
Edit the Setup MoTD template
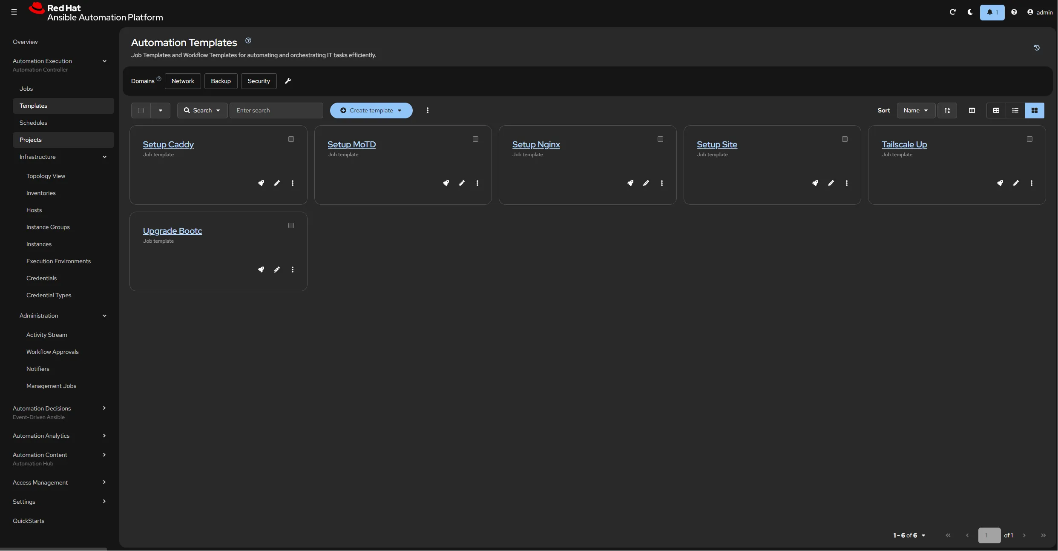462,183
